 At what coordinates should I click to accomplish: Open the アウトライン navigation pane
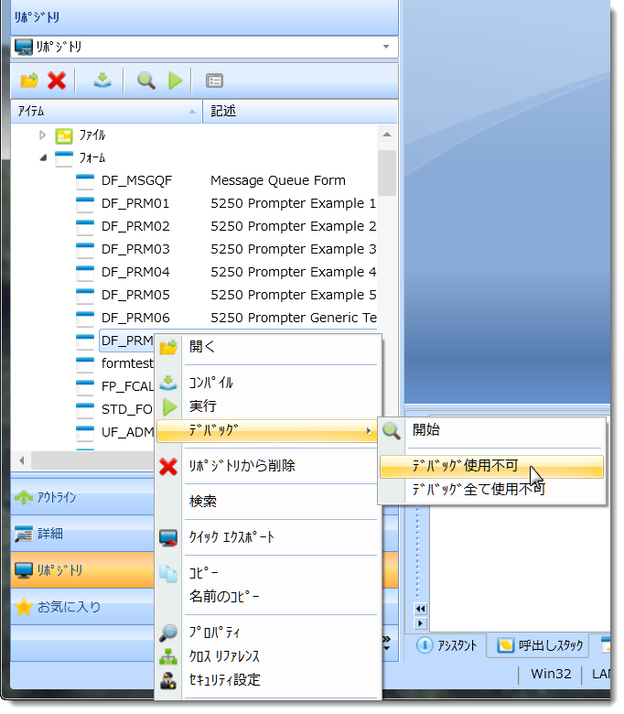[x=82, y=497]
